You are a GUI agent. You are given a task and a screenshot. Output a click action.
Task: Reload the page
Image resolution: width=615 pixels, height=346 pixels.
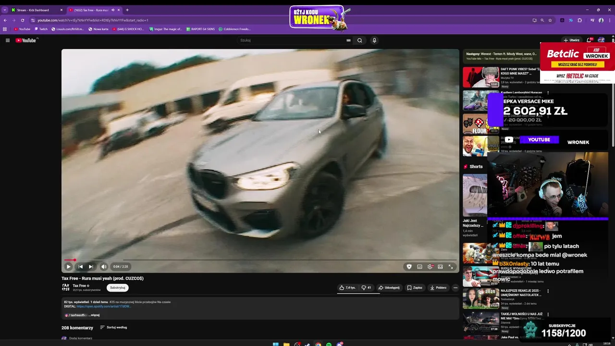click(x=22, y=20)
